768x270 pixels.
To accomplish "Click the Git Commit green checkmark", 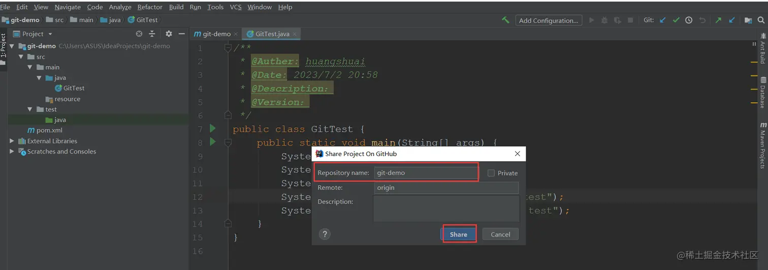I will click(676, 20).
